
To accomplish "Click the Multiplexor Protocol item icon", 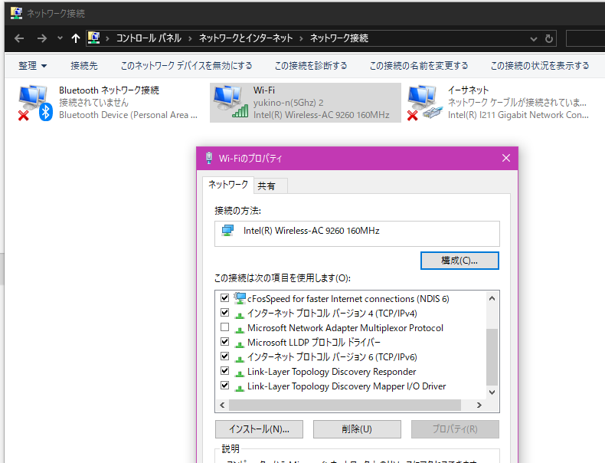I will pyautogui.click(x=240, y=330).
